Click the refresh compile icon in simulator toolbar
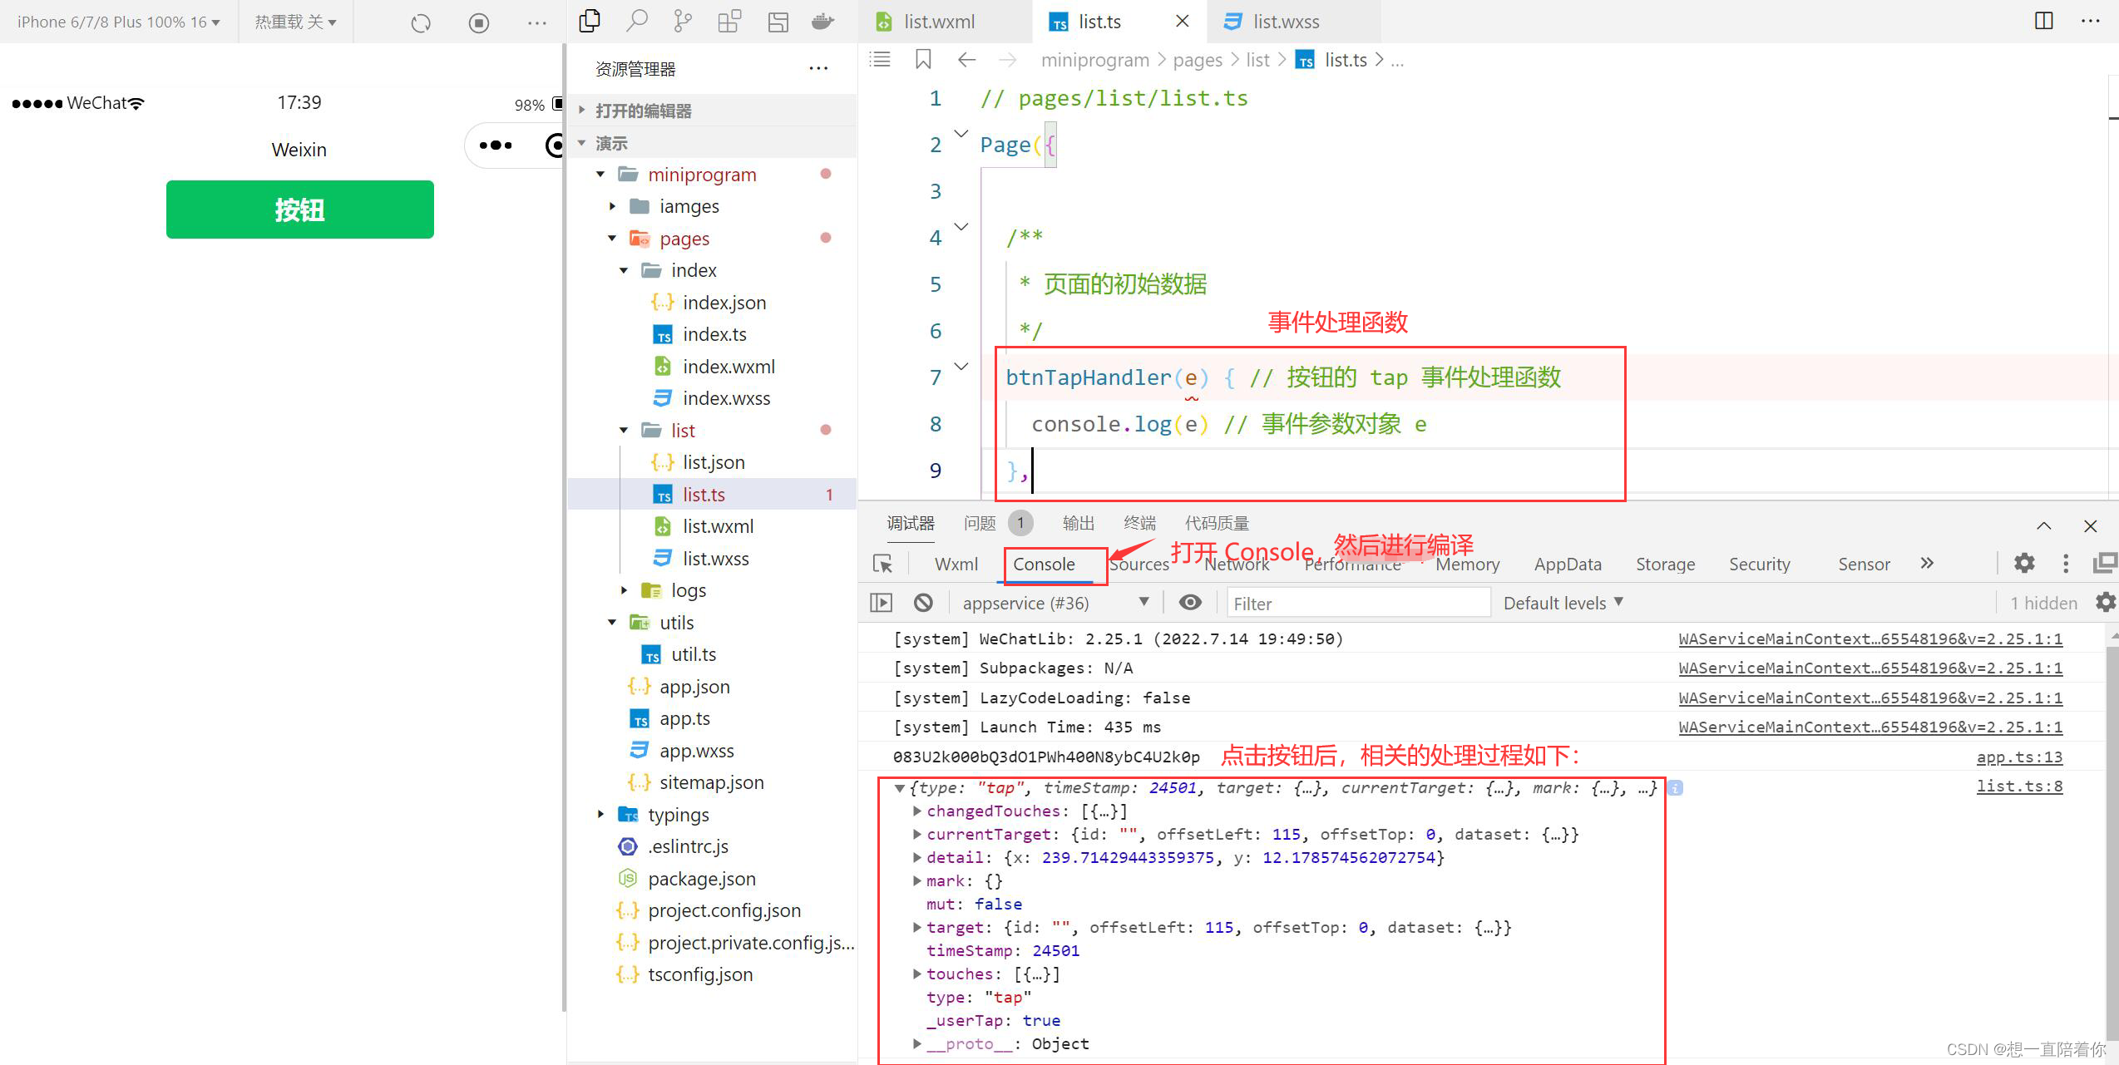The width and height of the screenshot is (2119, 1065). (421, 22)
